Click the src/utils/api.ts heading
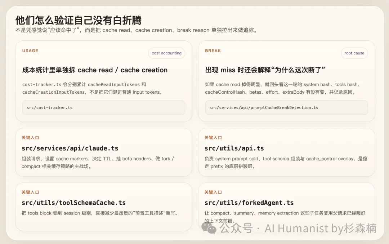The height and width of the screenshot is (244, 389). (234, 148)
